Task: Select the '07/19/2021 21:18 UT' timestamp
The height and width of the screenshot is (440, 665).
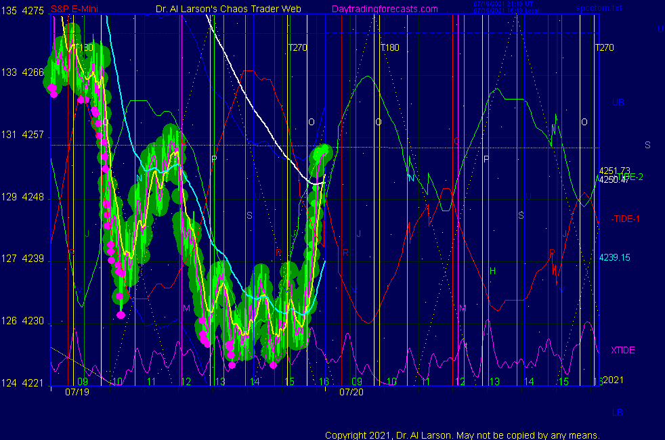Action: (x=503, y=4)
